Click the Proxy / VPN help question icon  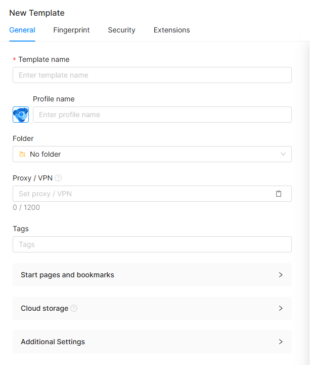pos(58,178)
